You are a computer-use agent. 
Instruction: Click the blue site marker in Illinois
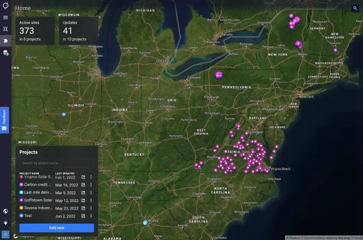(64, 114)
